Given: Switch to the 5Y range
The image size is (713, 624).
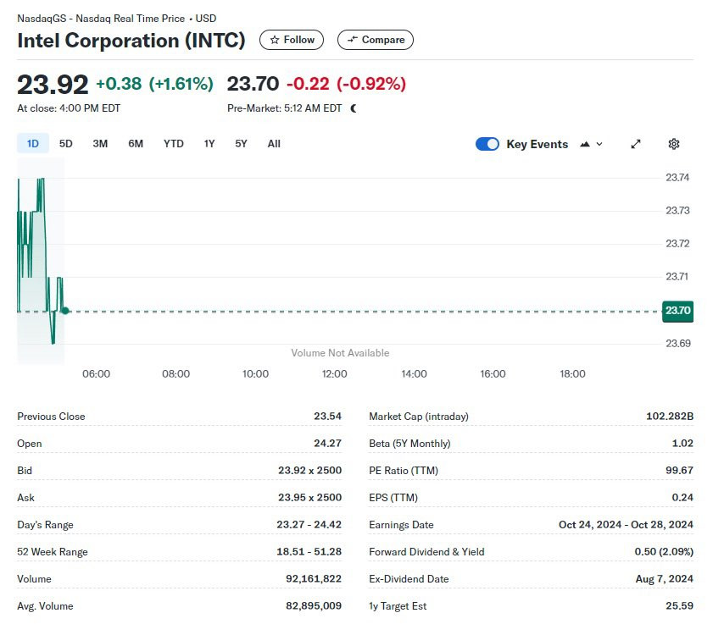Looking at the screenshot, I should 241,143.
